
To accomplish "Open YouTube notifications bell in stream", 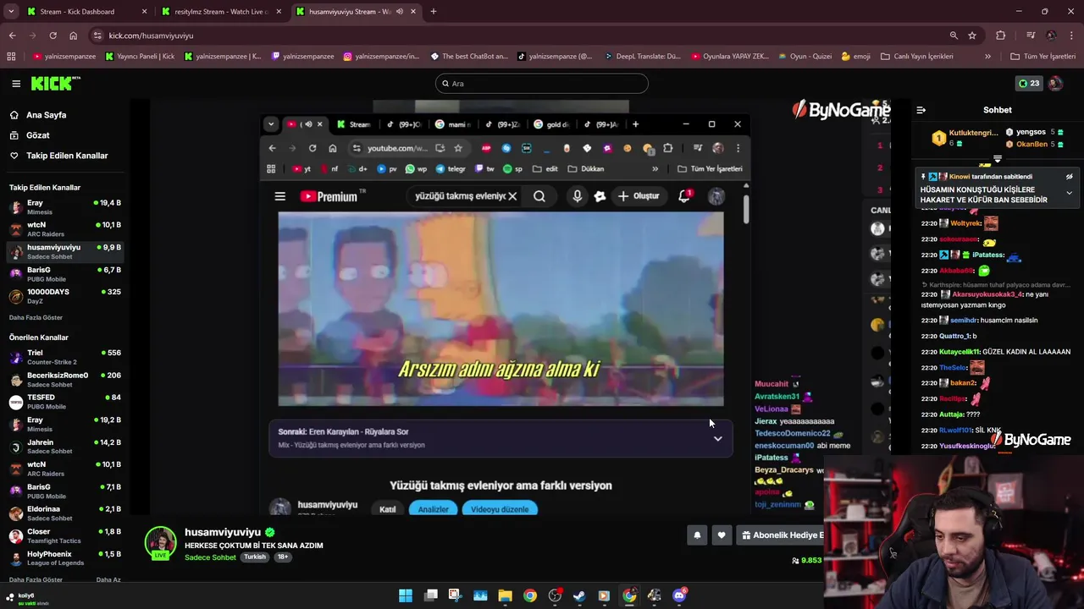I will [x=684, y=196].
